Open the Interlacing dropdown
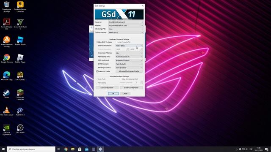This screenshot has height=152, width=271. coord(126,29)
